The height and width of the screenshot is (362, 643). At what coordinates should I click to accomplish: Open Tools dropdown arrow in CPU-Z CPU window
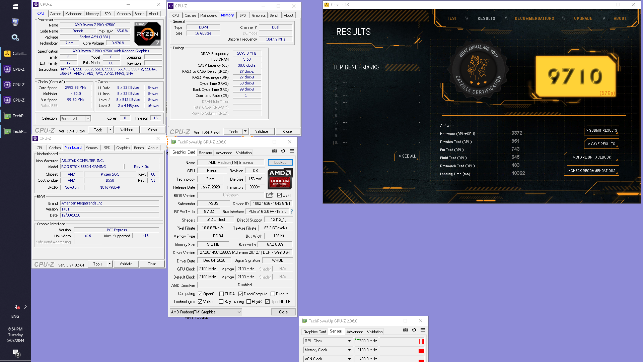tap(110, 129)
